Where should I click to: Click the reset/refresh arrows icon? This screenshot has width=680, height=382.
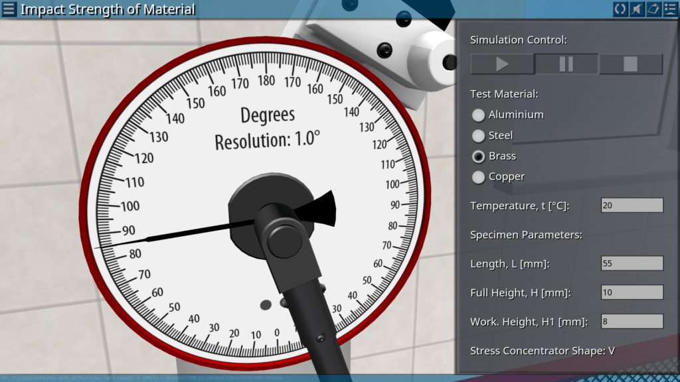click(x=620, y=9)
